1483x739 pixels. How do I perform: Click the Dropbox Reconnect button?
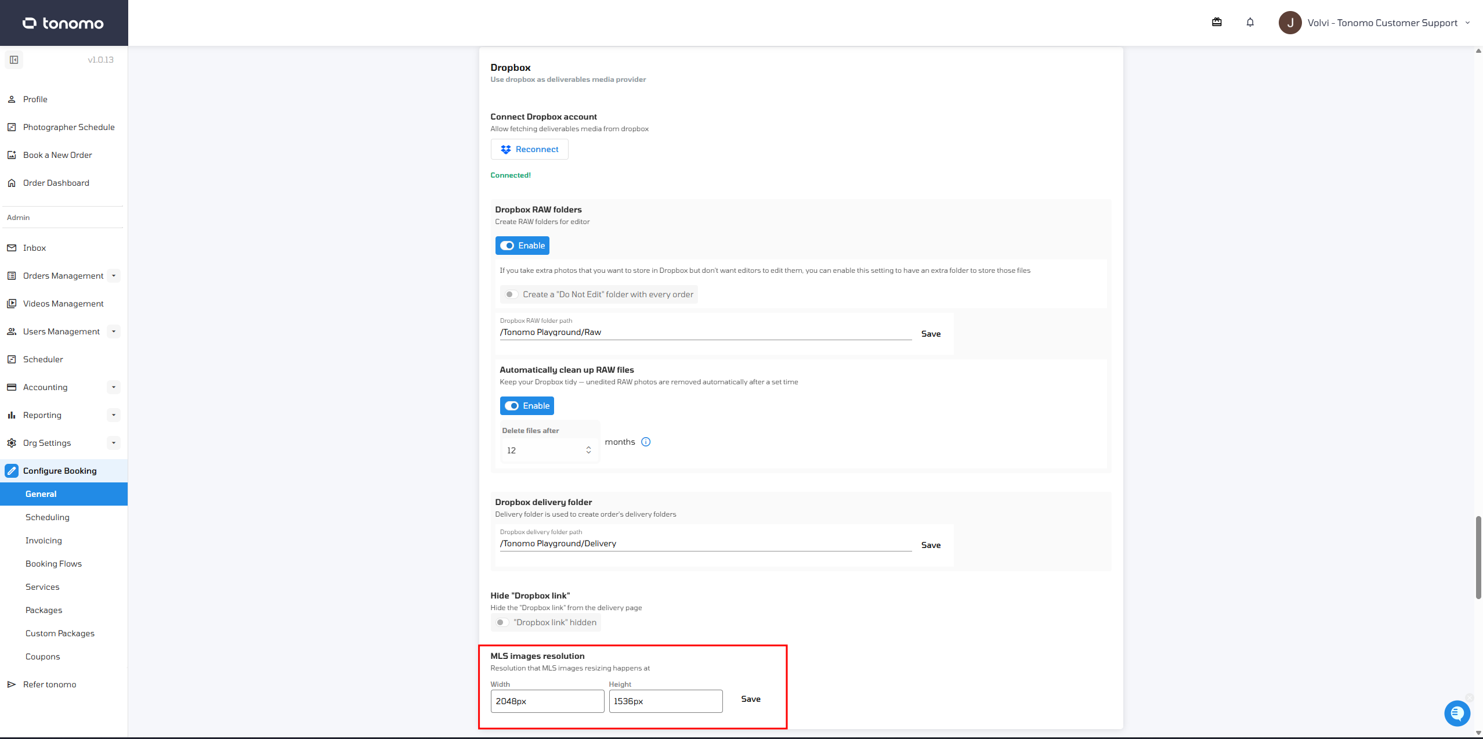[x=529, y=149]
